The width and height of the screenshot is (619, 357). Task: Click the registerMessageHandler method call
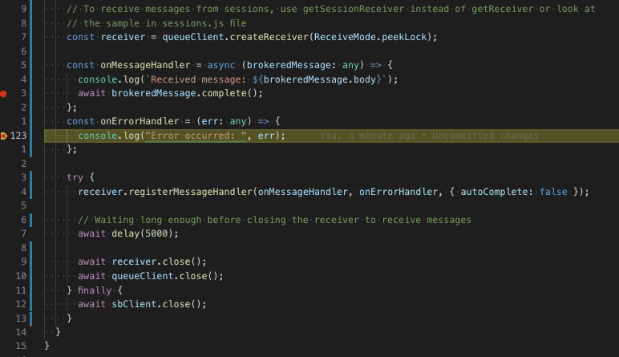click(x=190, y=192)
